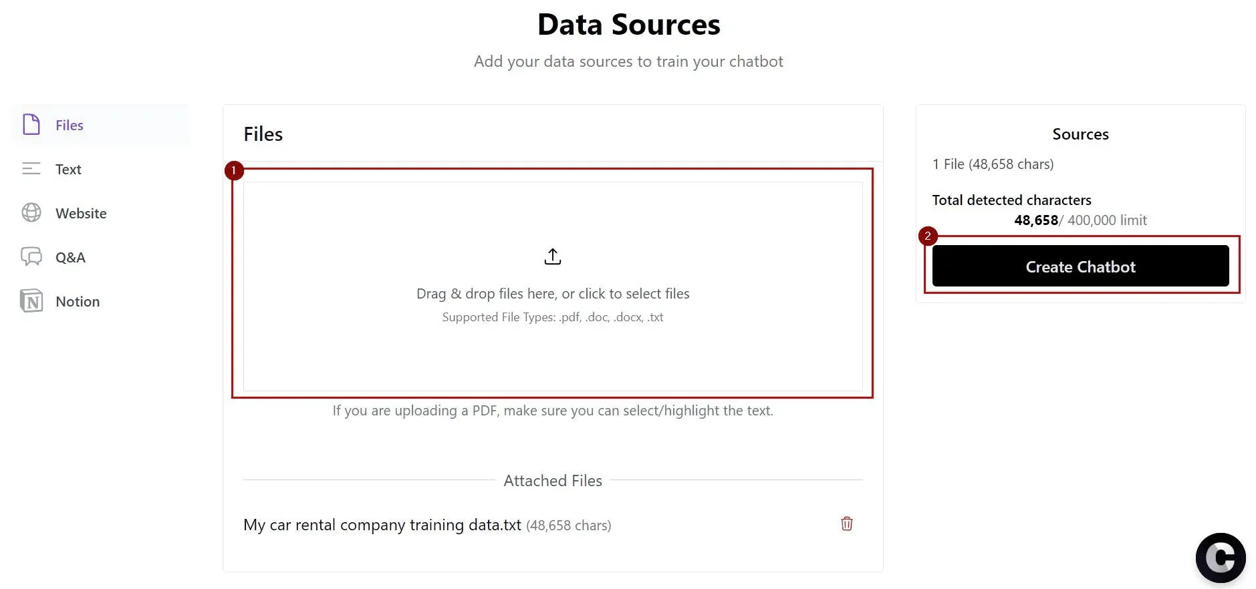Select the file My car rental company training data.txt
The image size is (1256, 589).
[382, 525]
